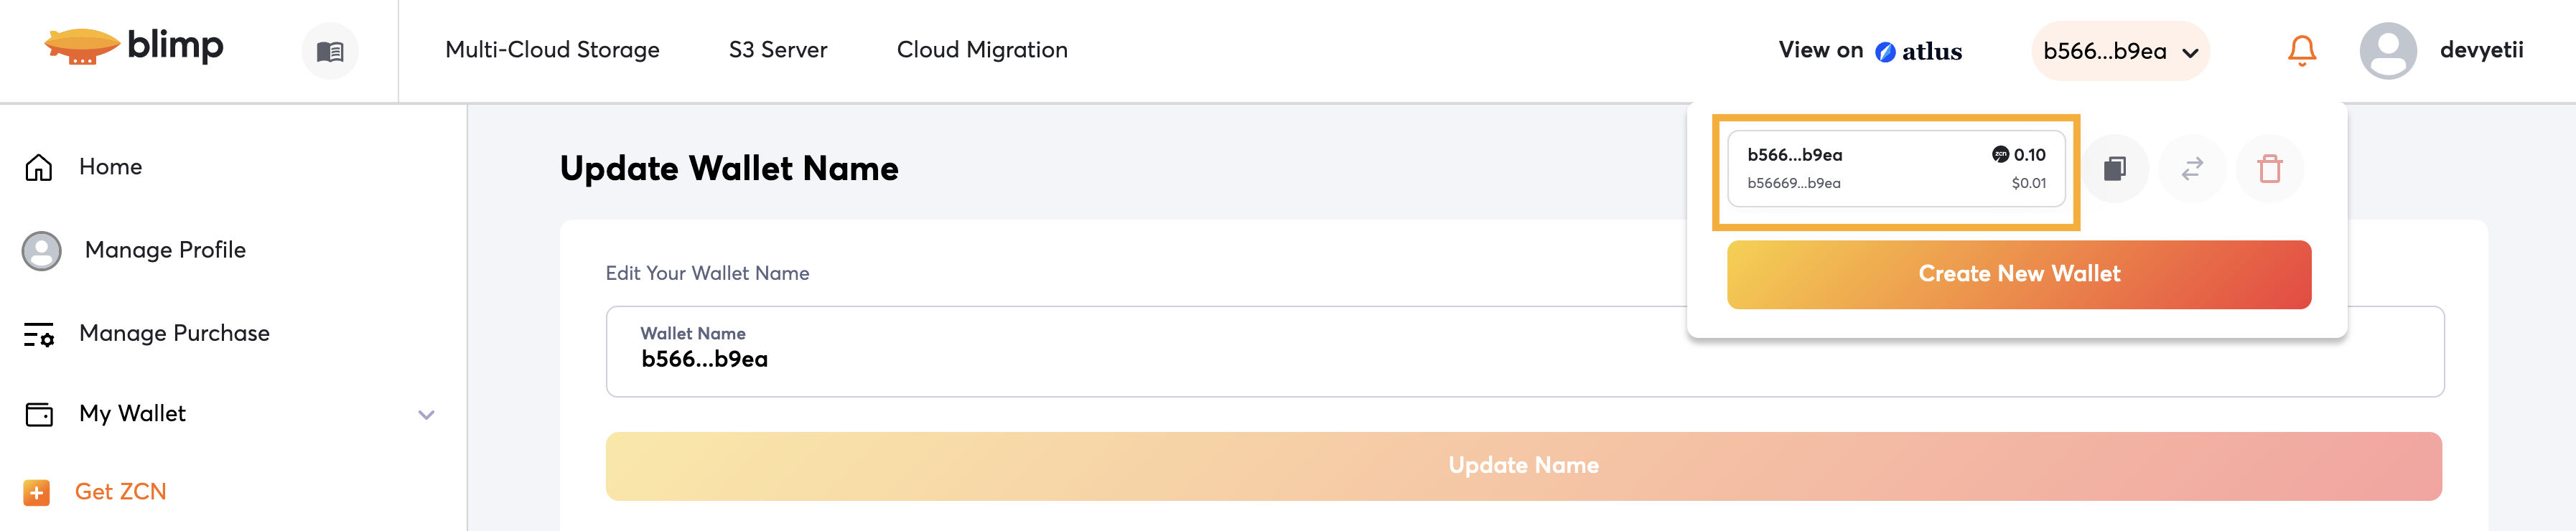Delete wallet using trash icon
Screen dimensions: 2576x531
click(2269, 169)
